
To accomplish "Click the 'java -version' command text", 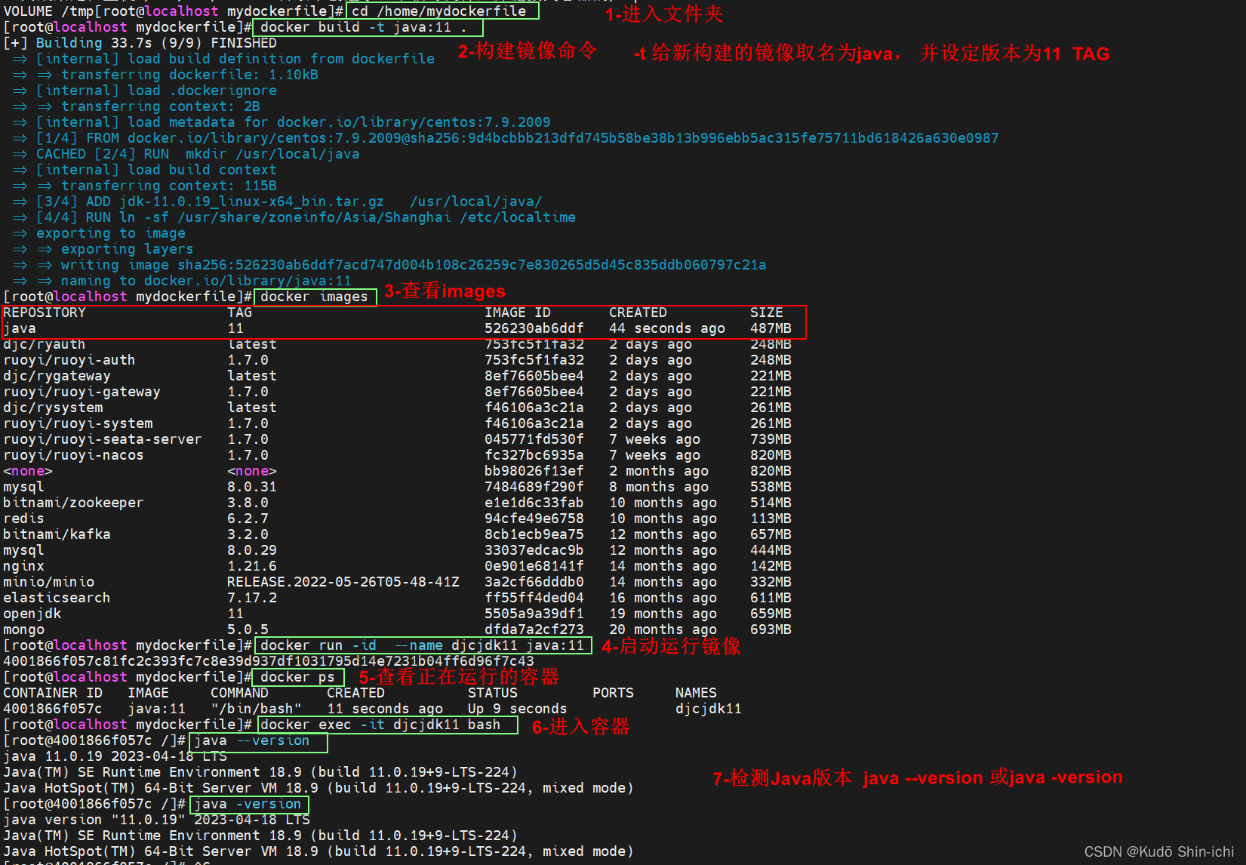I will click(248, 804).
